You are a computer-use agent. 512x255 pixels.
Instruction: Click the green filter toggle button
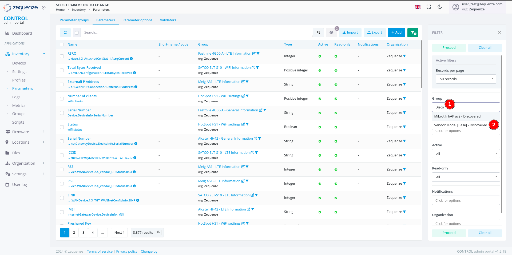[x=413, y=33]
